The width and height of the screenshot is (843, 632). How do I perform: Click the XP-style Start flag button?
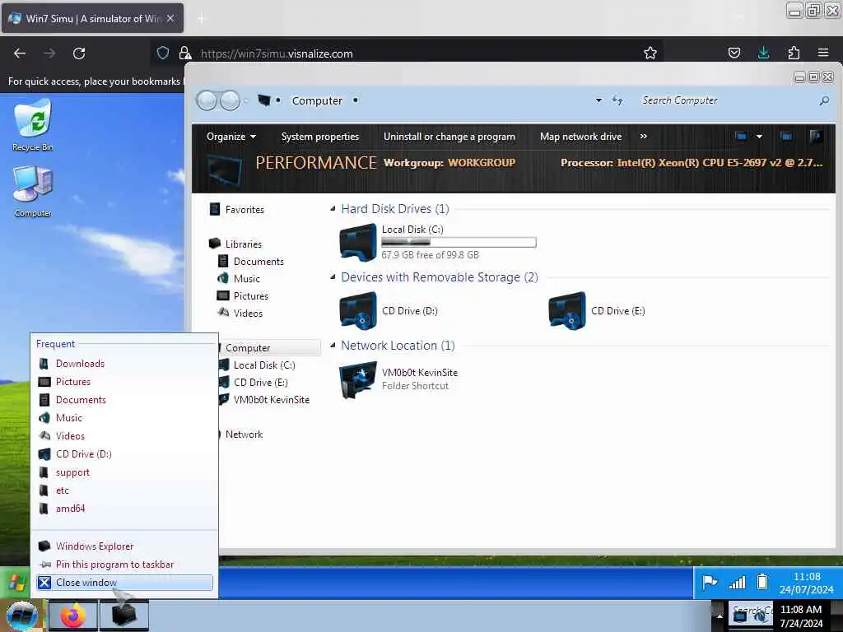coord(16,583)
